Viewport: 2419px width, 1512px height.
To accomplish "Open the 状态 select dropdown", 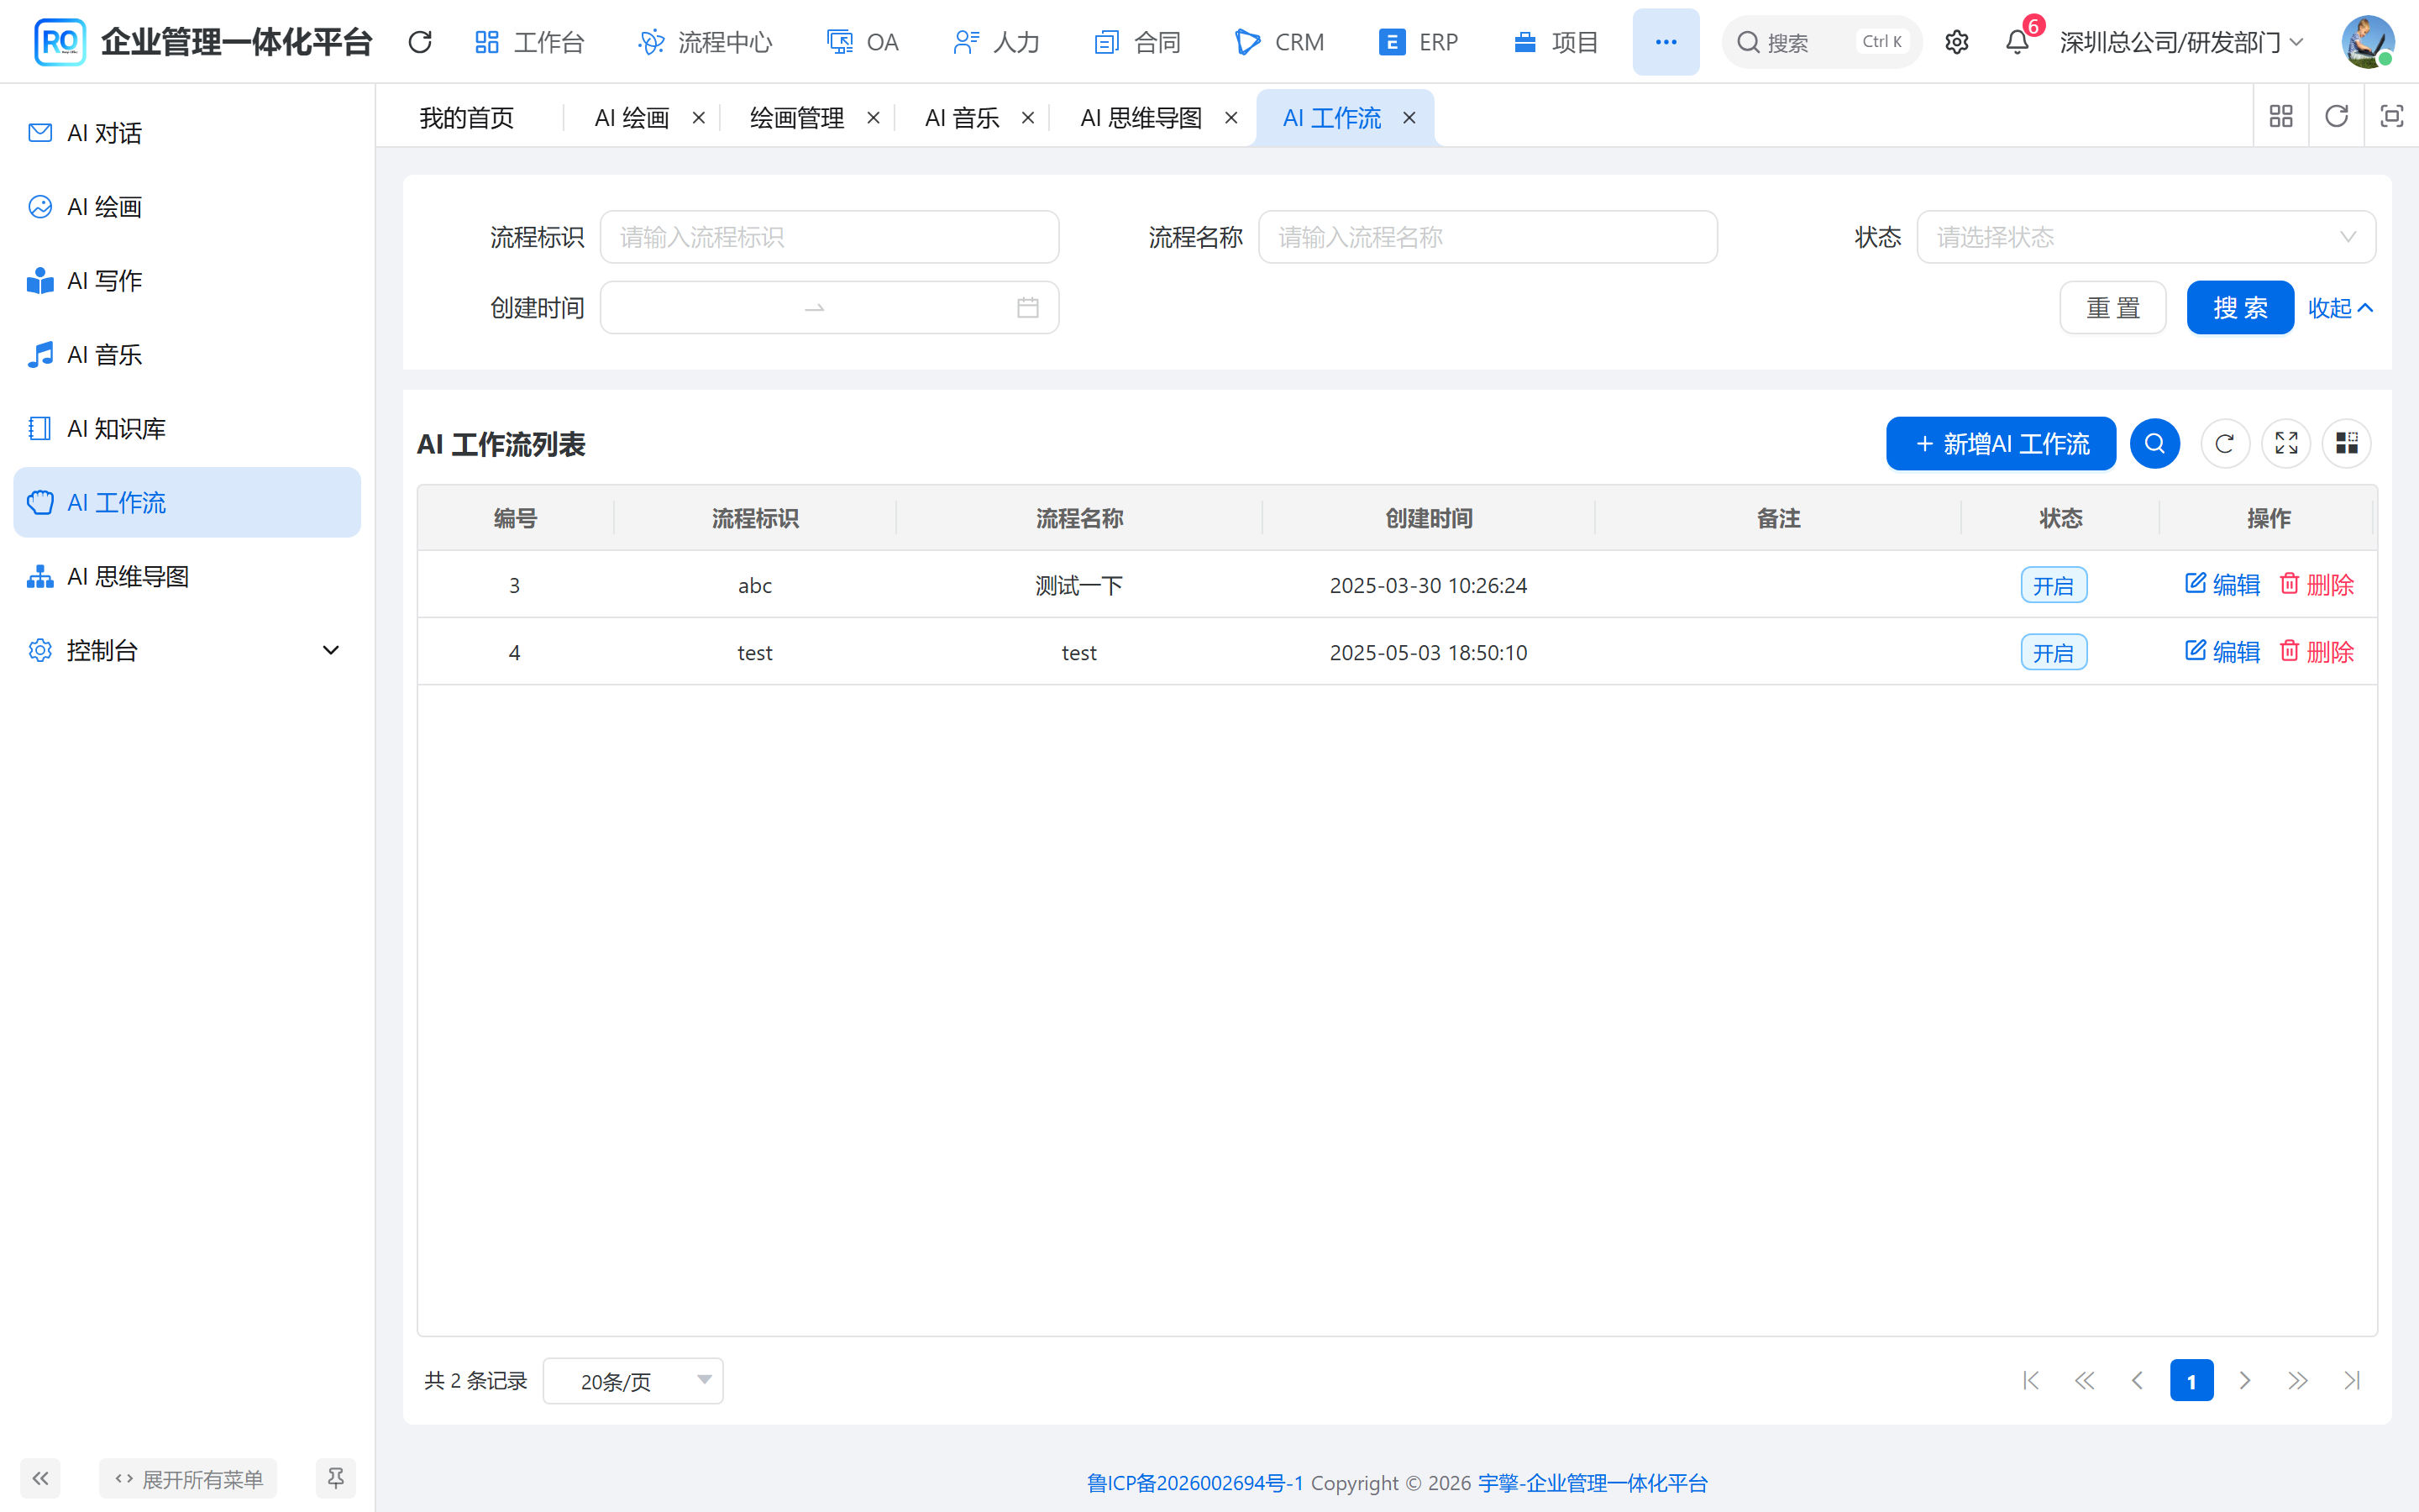I will click(x=2145, y=237).
